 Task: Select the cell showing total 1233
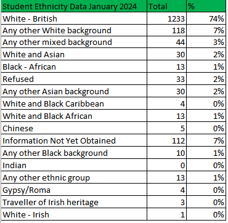[166, 18]
